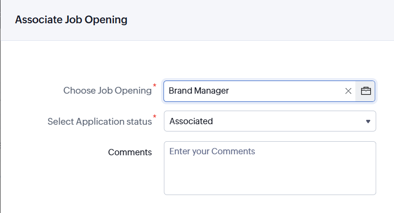Open job lookup via briefcase icon
This screenshot has width=394, height=213.
(365, 91)
